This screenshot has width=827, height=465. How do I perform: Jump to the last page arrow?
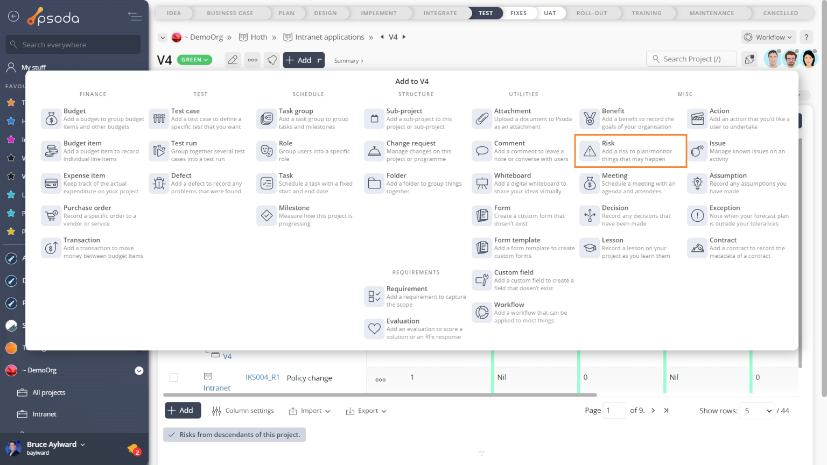pos(666,410)
